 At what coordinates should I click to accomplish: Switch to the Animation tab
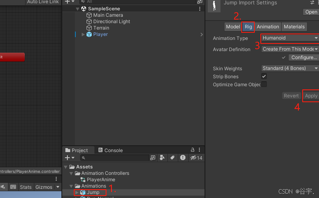(268, 27)
